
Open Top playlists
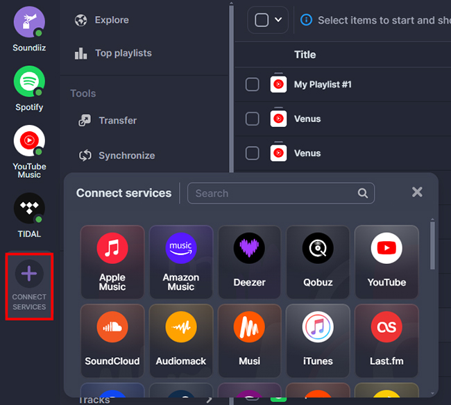113,53
